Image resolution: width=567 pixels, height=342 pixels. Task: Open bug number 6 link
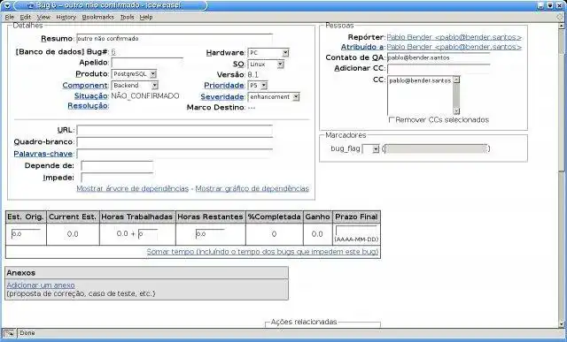[113, 52]
